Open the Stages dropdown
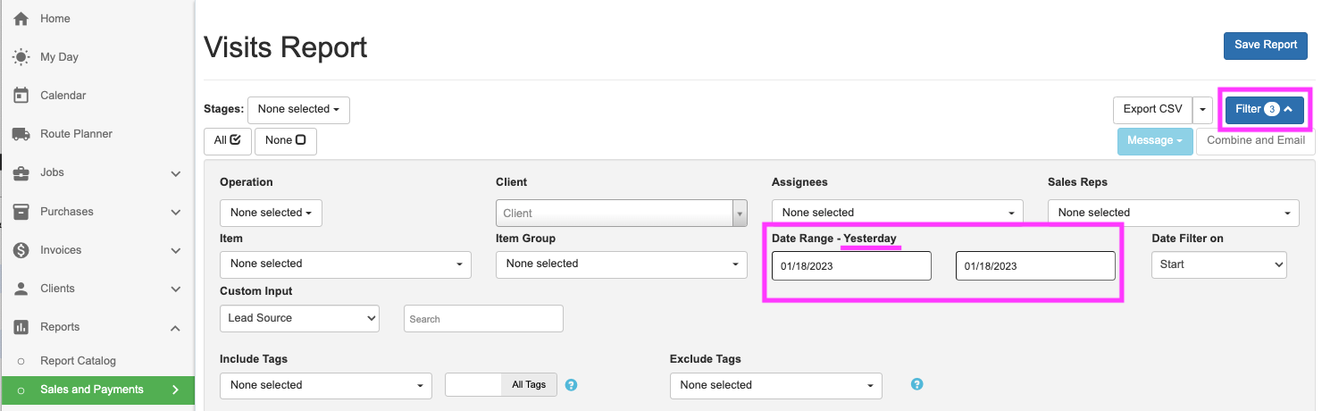The width and height of the screenshot is (1322, 411). click(x=298, y=110)
